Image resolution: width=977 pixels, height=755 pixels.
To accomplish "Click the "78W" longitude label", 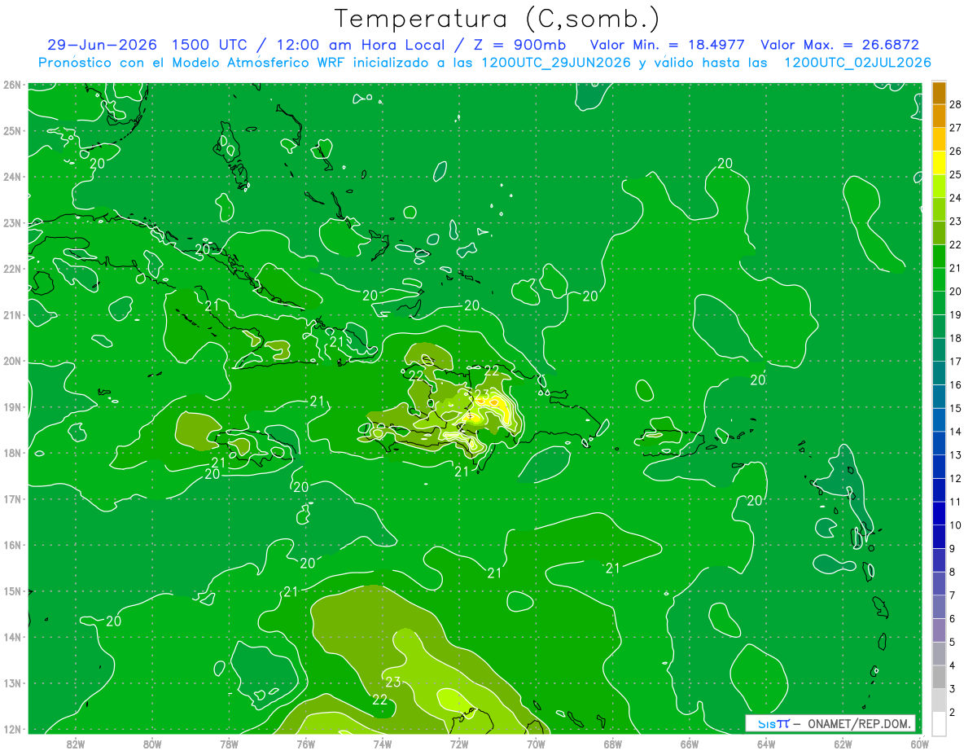I will [229, 744].
